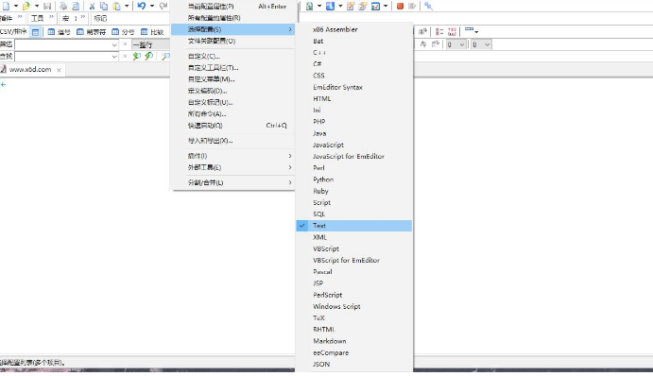Click the greyed Save floppy icon
Viewport: 653px width, 376px height.
point(47,6)
